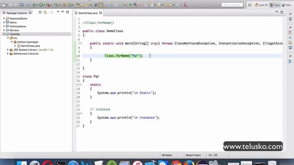Toggle Show Whitespace Characters icon
Viewport: 294px width, 165px height.
(116, 5)
